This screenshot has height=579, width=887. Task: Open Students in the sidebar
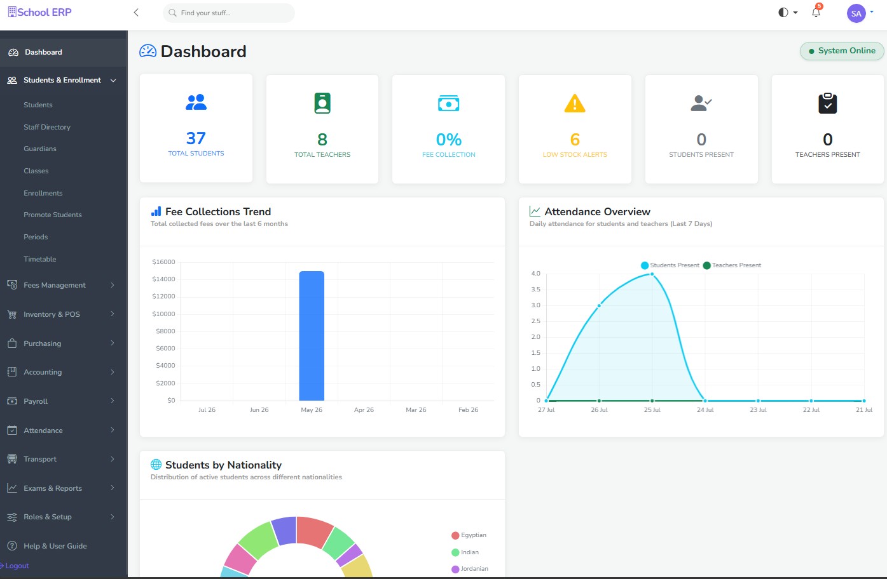click(x=38, y=105)
